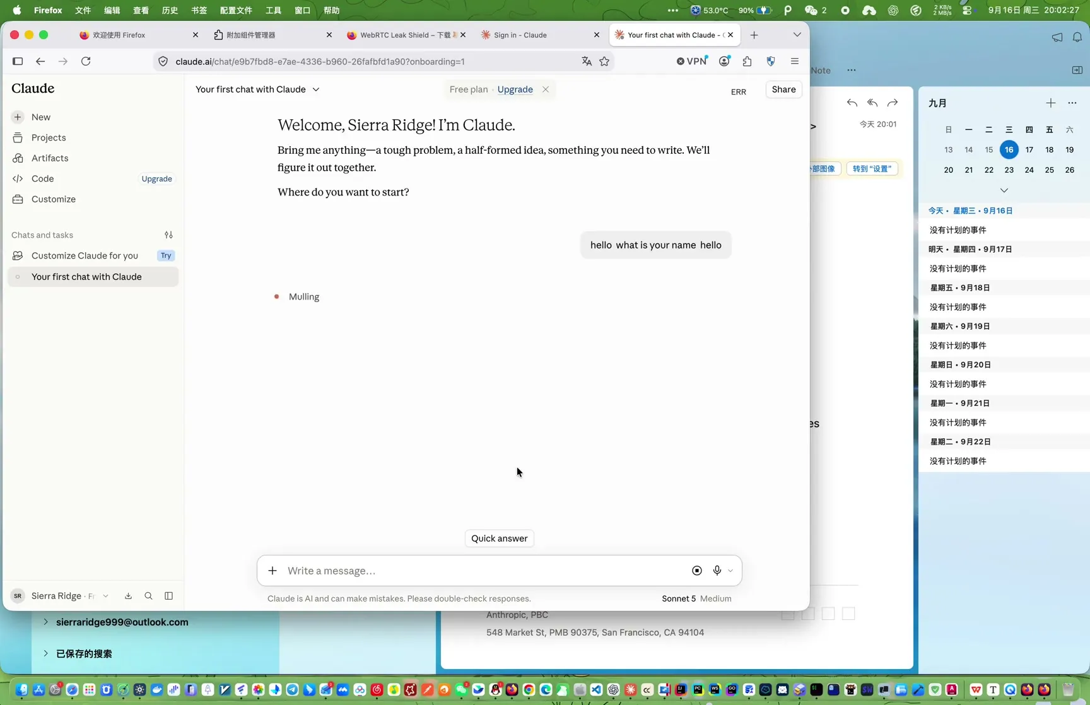Screen dimensions: 1090x705
Task: Open the Firefox extensions puzzle icon
Action: pos(747,61)
